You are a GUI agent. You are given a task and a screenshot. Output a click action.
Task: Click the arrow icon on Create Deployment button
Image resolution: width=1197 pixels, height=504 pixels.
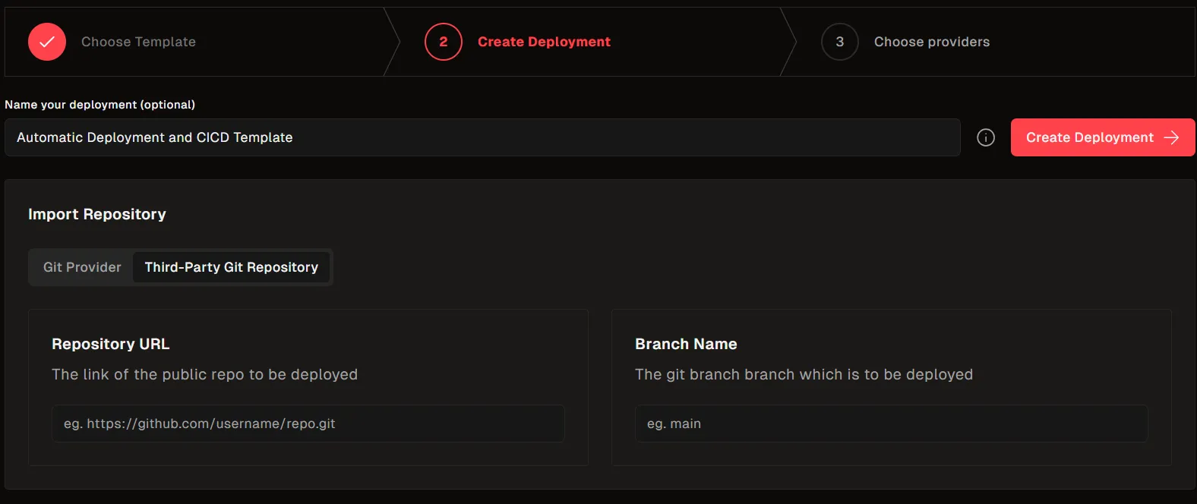(x=1171, y=137)
